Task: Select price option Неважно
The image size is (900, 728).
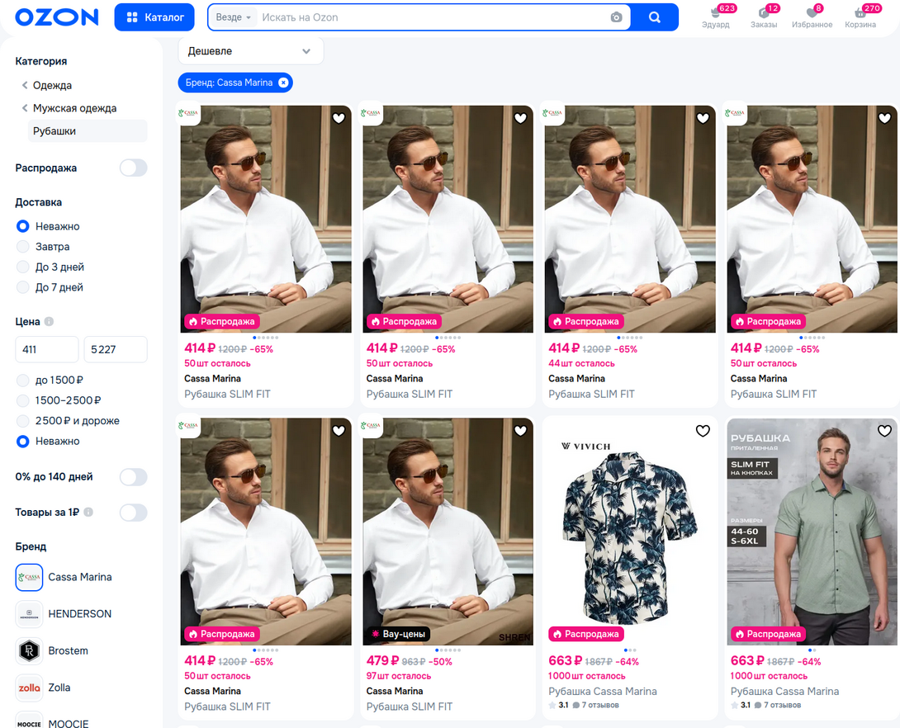Action: click(23, 441)
